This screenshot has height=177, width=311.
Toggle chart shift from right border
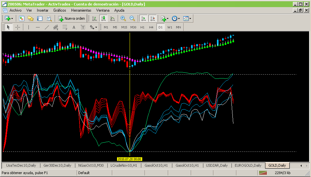[x=152, y=18]
